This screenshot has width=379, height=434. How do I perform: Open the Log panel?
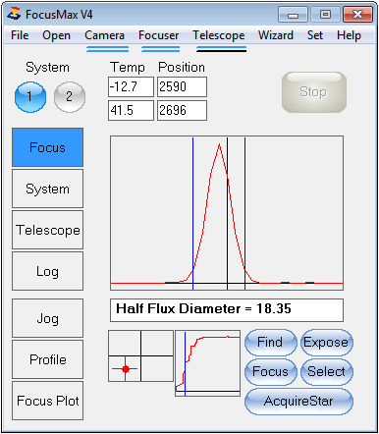[48, 271]
